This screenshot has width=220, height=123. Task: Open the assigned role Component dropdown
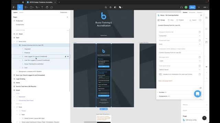(179, 36)
